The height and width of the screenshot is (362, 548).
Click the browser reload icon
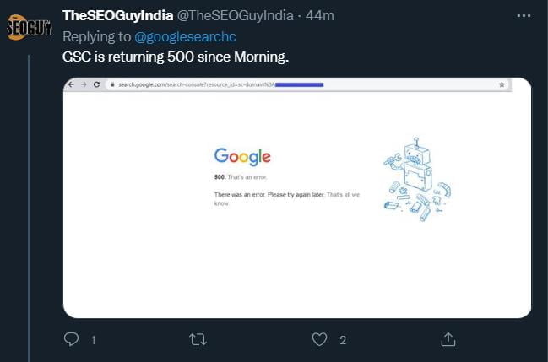(x=96, y=84)
